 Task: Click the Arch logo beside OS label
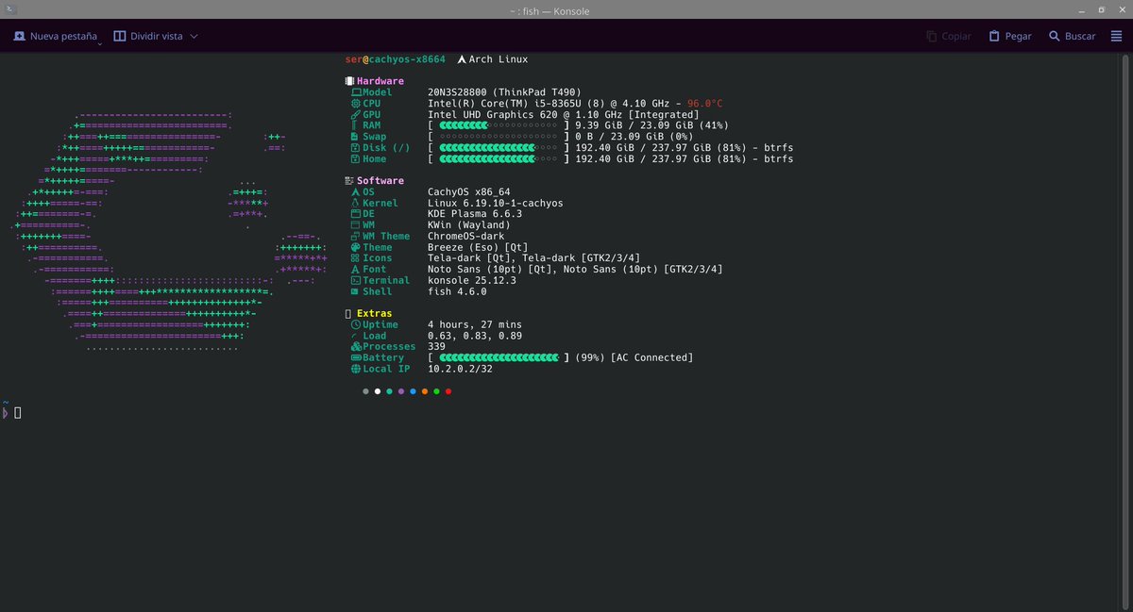[355, 192]
